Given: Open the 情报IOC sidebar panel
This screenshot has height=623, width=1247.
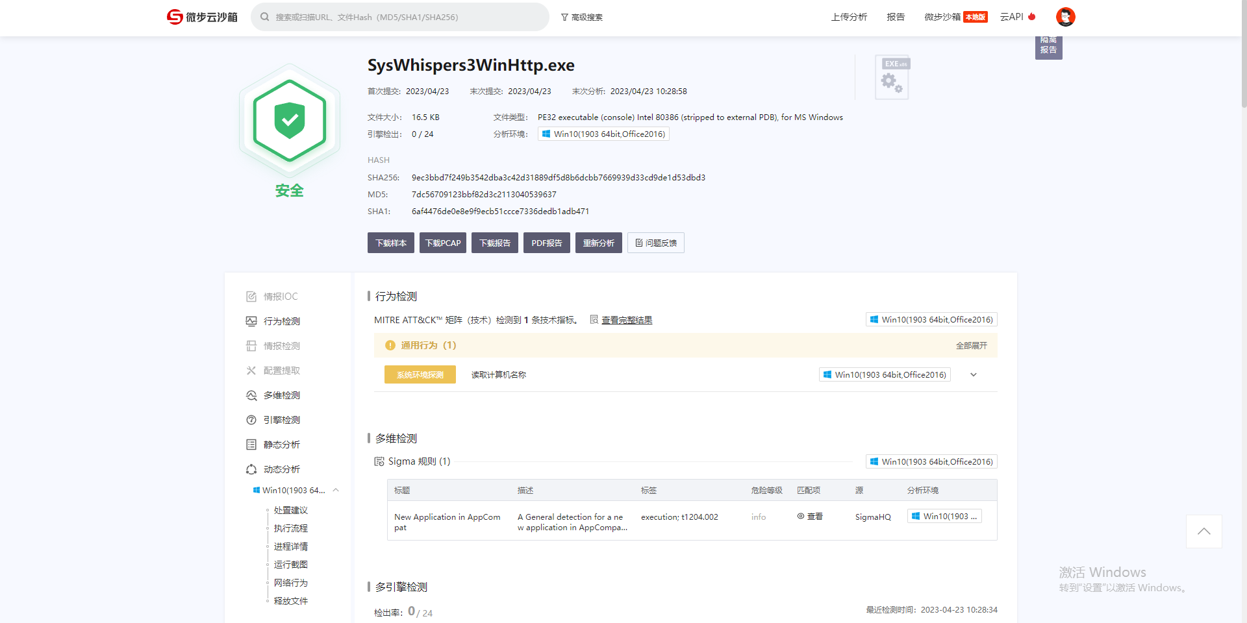Looking at the screenshot, I should point(279,296).
